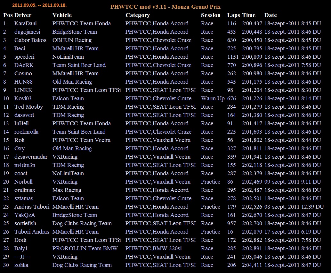Click the date 08-szept.-2011 12:39 DU
This screenshot has width=331, height=273.
point(294,207)
